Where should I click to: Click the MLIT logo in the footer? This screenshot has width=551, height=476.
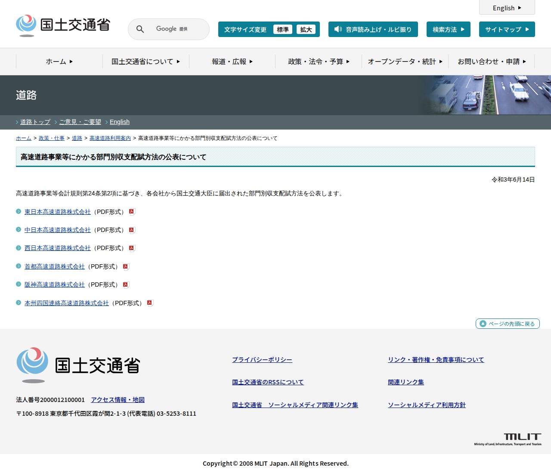523,437
